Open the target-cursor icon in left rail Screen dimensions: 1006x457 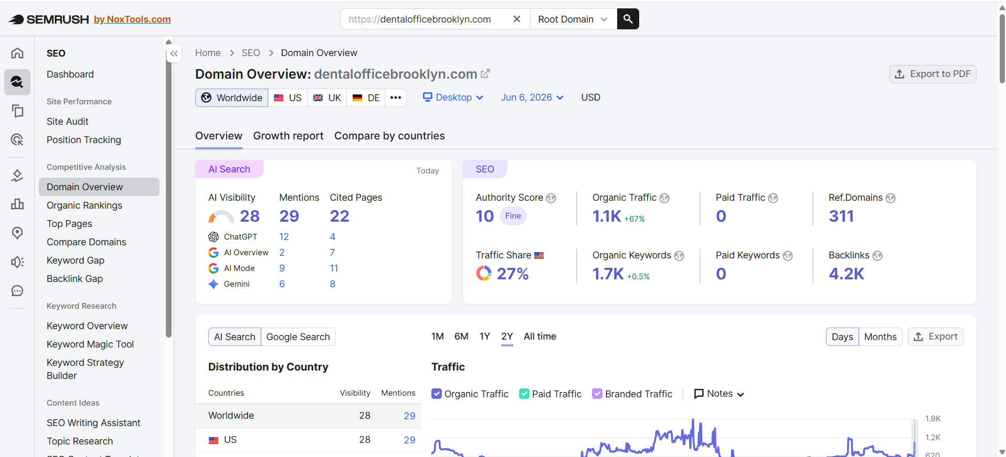pos(17,139)
